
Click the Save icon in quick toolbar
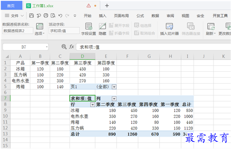pyautogui.click(x=31, y=16)
